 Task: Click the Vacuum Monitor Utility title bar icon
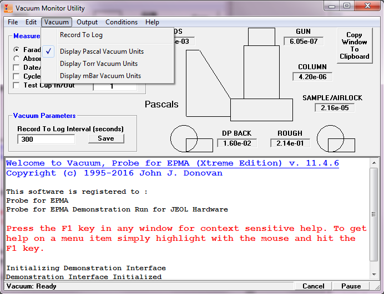click(7, 8)
